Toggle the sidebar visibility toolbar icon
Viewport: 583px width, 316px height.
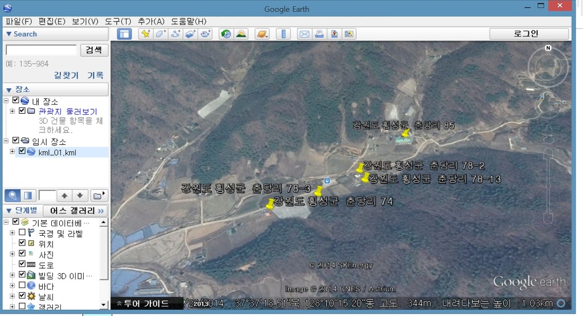tap(124, 34)
